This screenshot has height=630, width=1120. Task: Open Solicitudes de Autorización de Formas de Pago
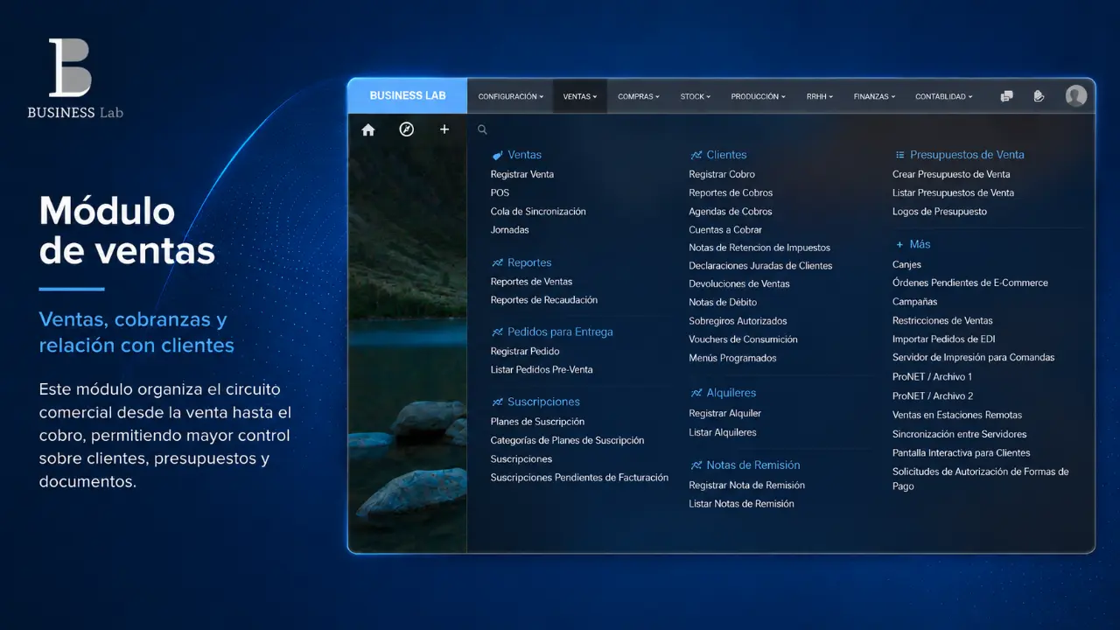(x=981, y=479)
